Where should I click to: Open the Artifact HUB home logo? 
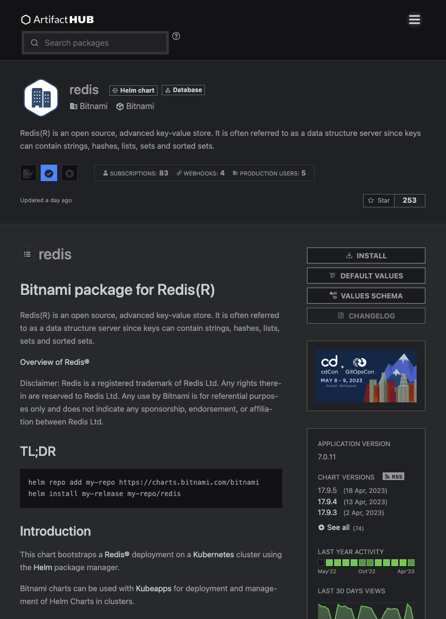57,20
